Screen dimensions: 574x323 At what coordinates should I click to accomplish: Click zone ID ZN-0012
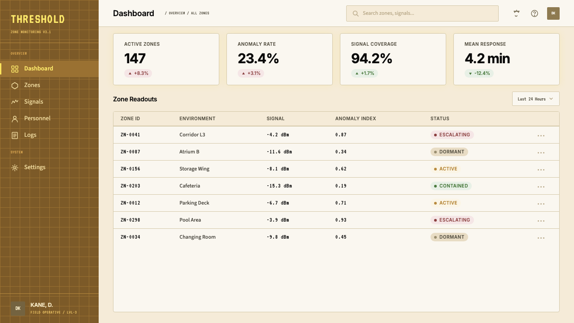[130, 203]
